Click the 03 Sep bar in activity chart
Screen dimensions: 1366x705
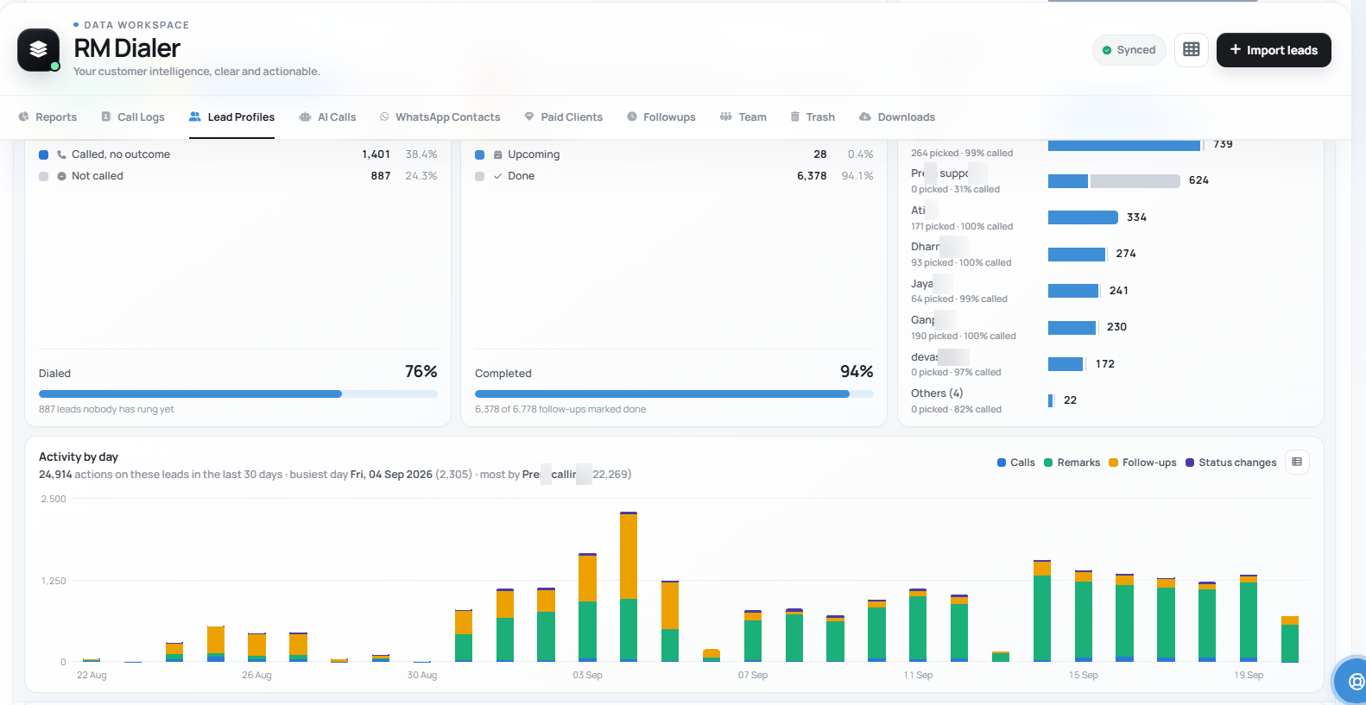587,607
